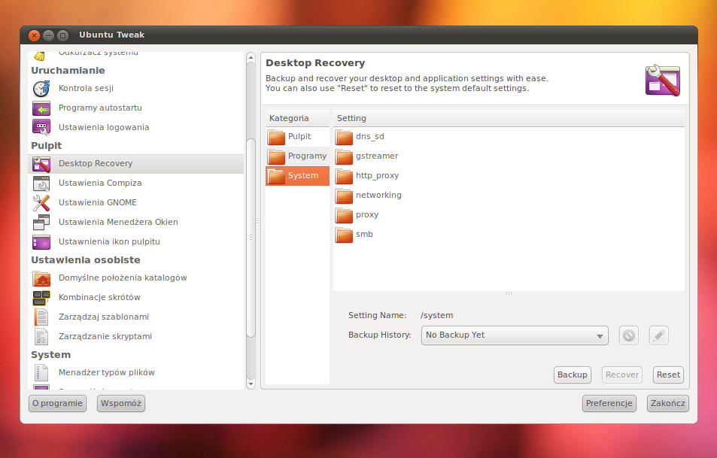This screenshot has width=717, height=458.
Task: Click the Ustawienia Compiza icon
Action: pyautogui.click(x=41, y=184)
